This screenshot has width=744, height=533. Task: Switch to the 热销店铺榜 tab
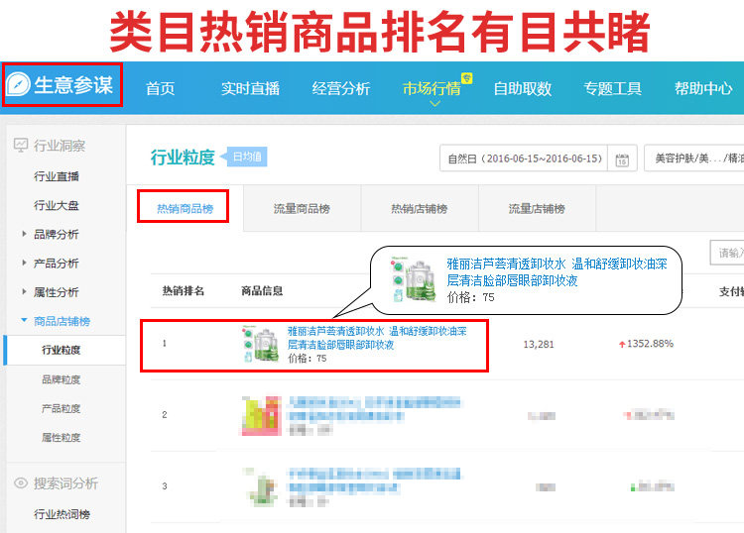pyautogui.click(x=420, y=208)
